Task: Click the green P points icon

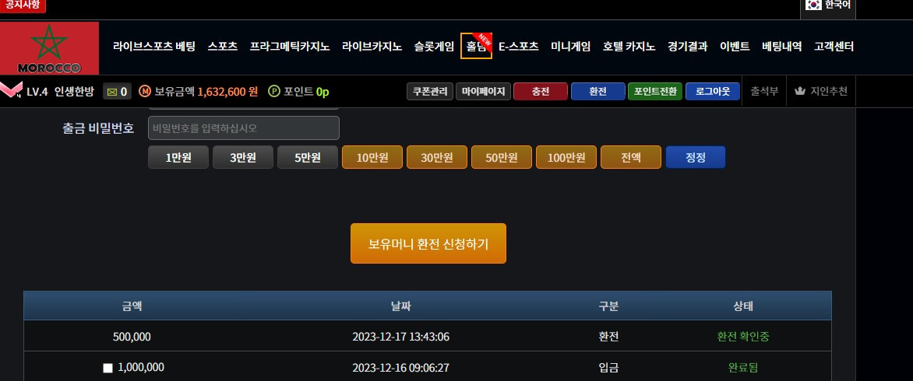Action: (x=274, y=92)
